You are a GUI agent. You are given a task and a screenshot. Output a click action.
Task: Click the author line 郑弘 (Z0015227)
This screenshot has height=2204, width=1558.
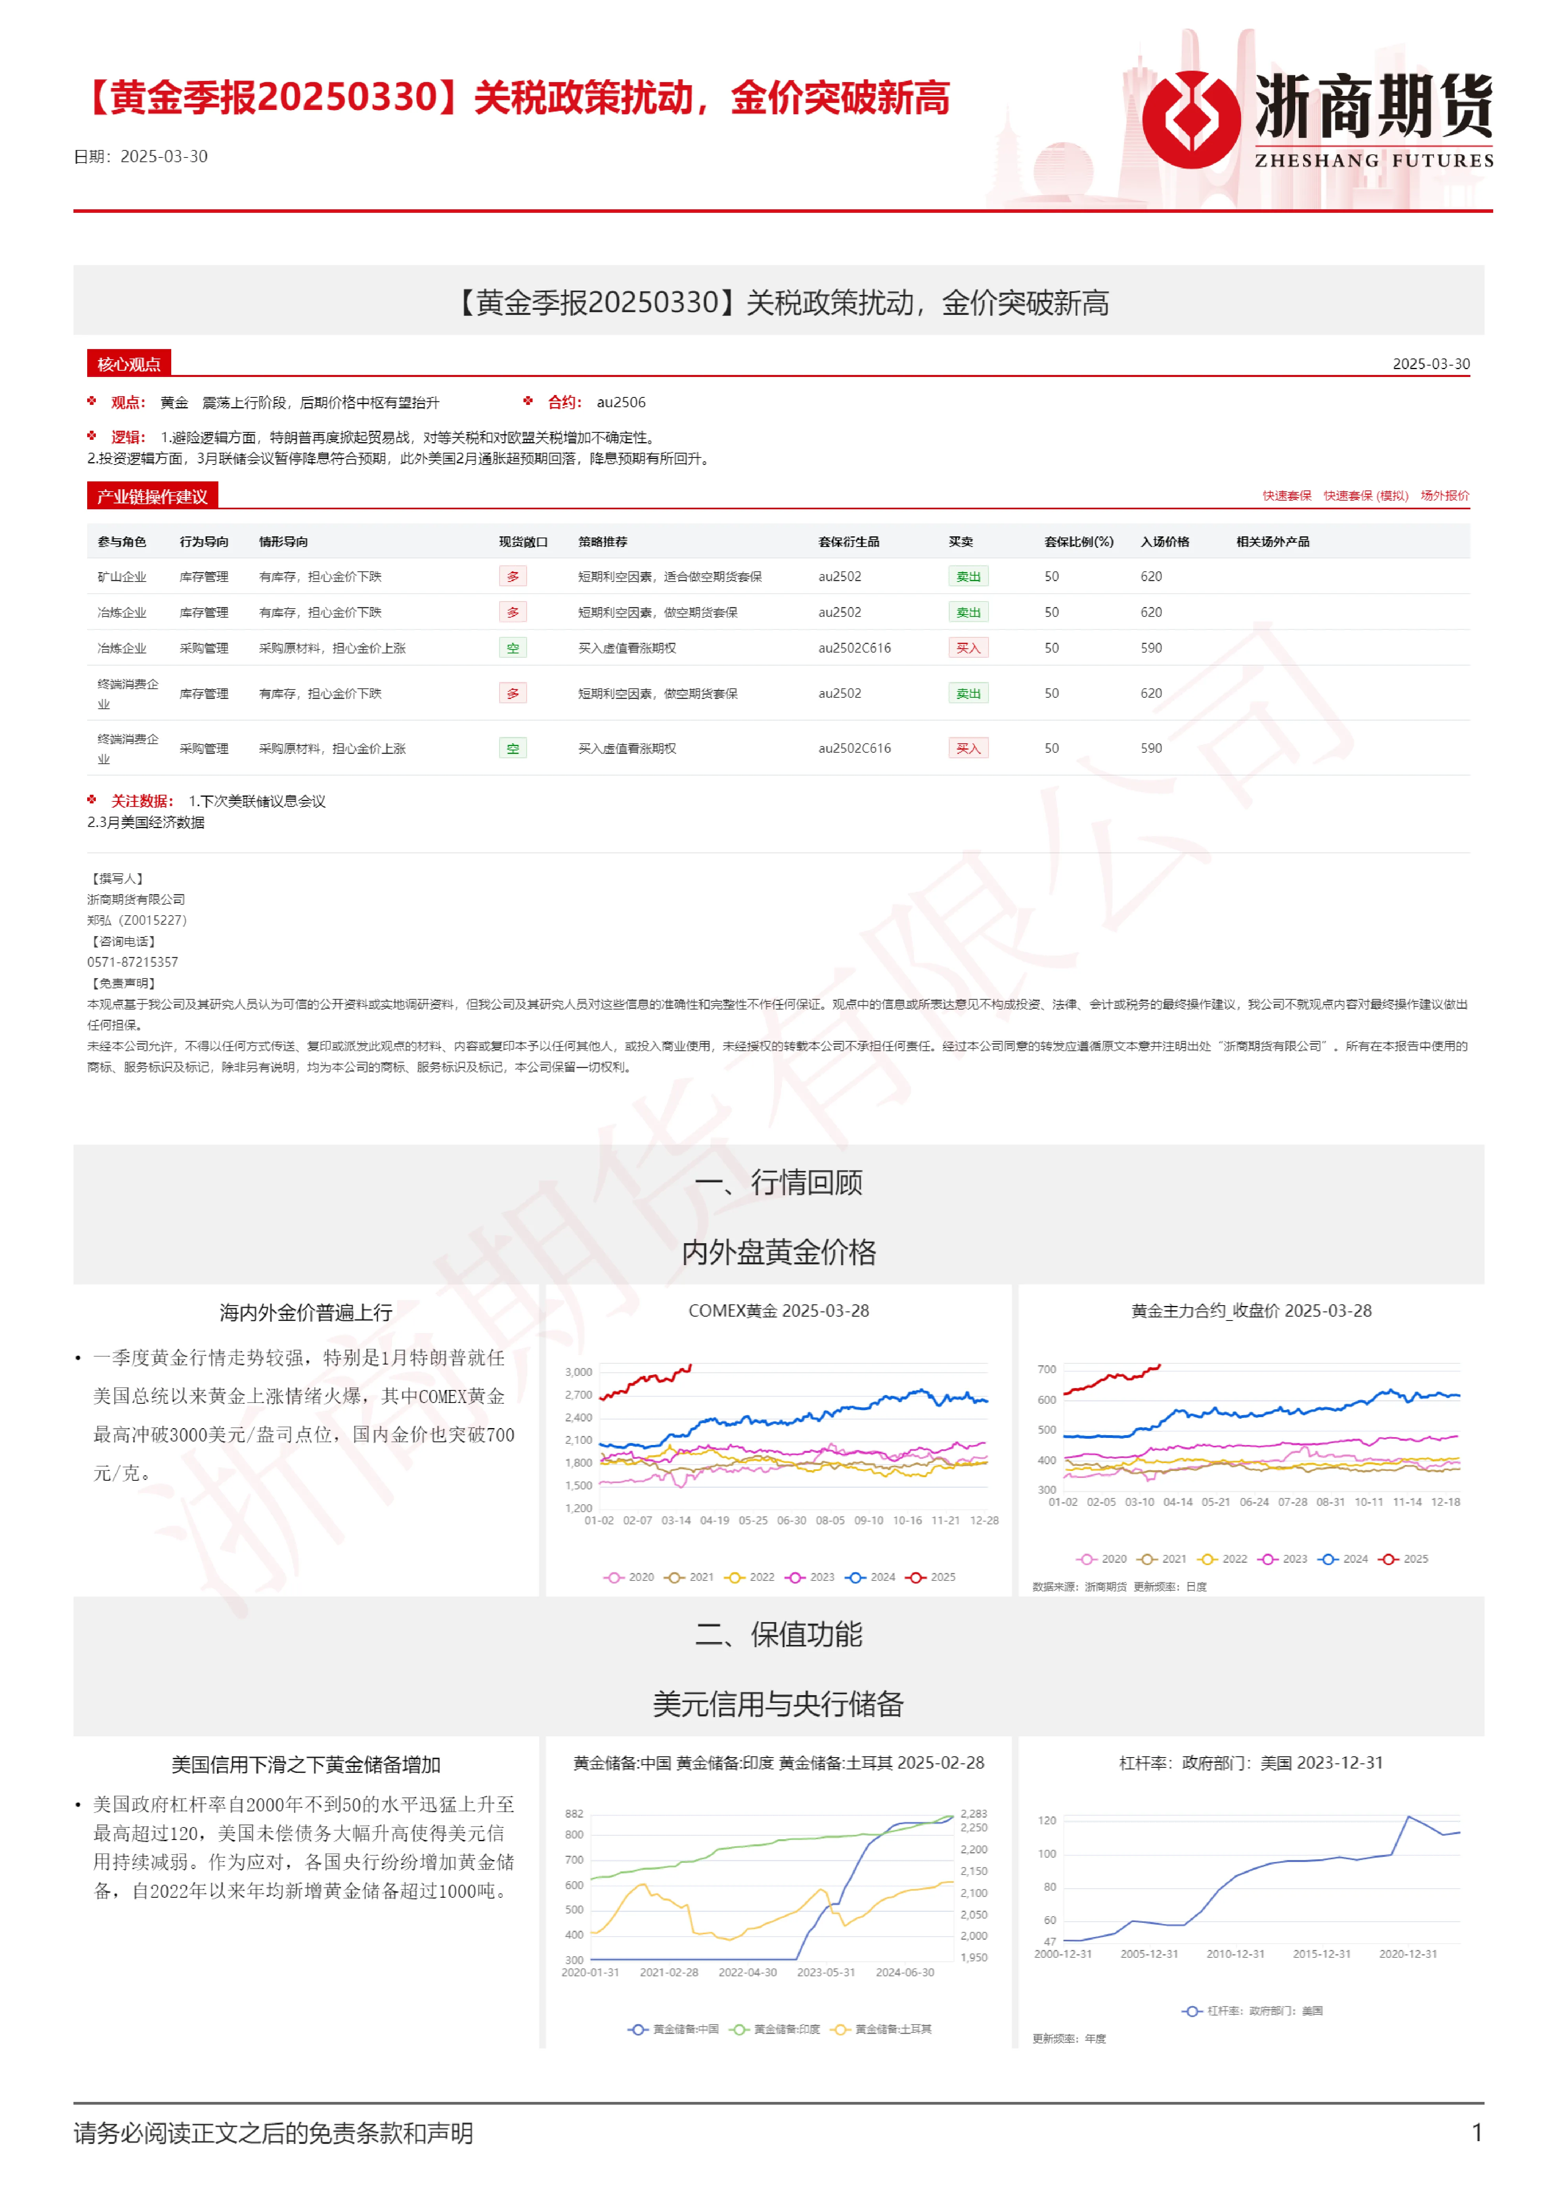137,920
